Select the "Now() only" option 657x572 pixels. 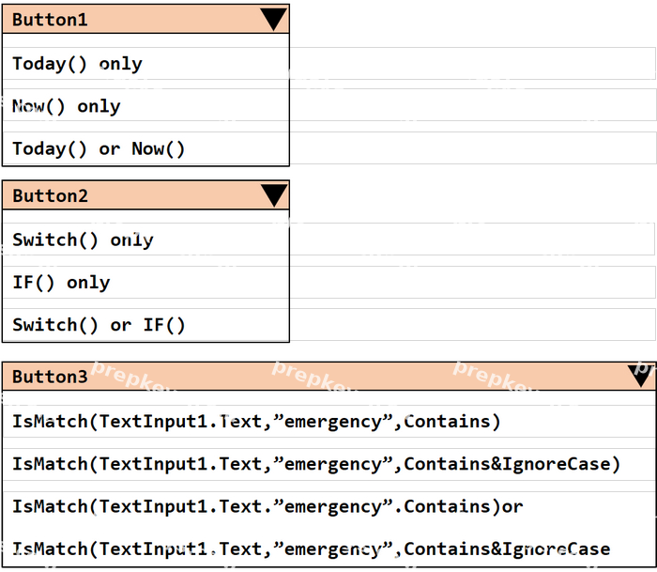click(145, 106)
